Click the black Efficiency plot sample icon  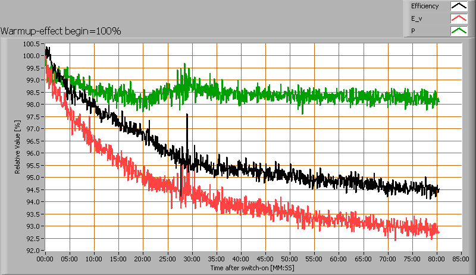coord(459,7)
